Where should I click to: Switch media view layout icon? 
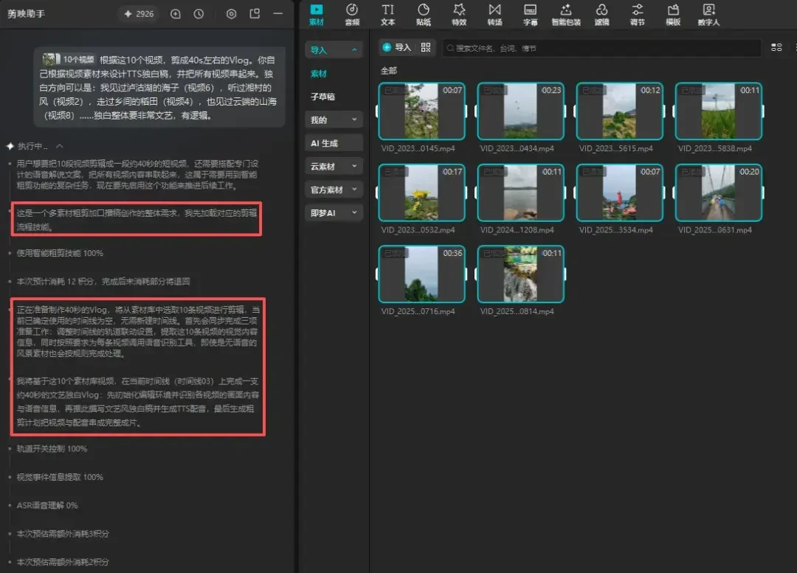coord(776,47)
